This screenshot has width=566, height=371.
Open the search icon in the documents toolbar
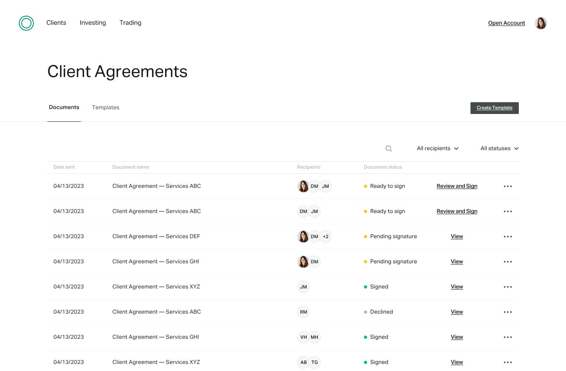(x=388, y=148)
